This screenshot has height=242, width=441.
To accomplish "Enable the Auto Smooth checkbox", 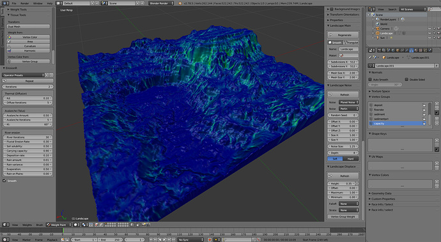I will 370,80.
